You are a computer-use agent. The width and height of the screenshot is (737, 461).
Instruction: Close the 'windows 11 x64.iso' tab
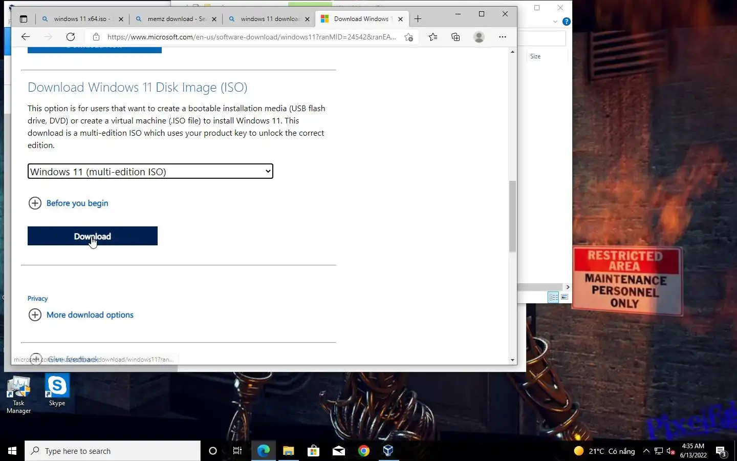click(121, 19)
